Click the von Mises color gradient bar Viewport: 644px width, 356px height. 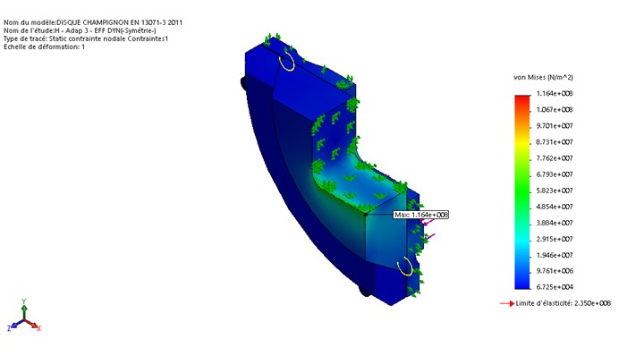[x=522, y=192]
